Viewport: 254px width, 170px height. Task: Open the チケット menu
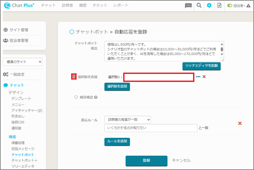click(x=100, y=6)
